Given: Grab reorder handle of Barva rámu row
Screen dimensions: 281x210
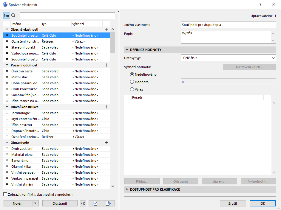Looking at the screenshot, I should (x=7, y=161).
